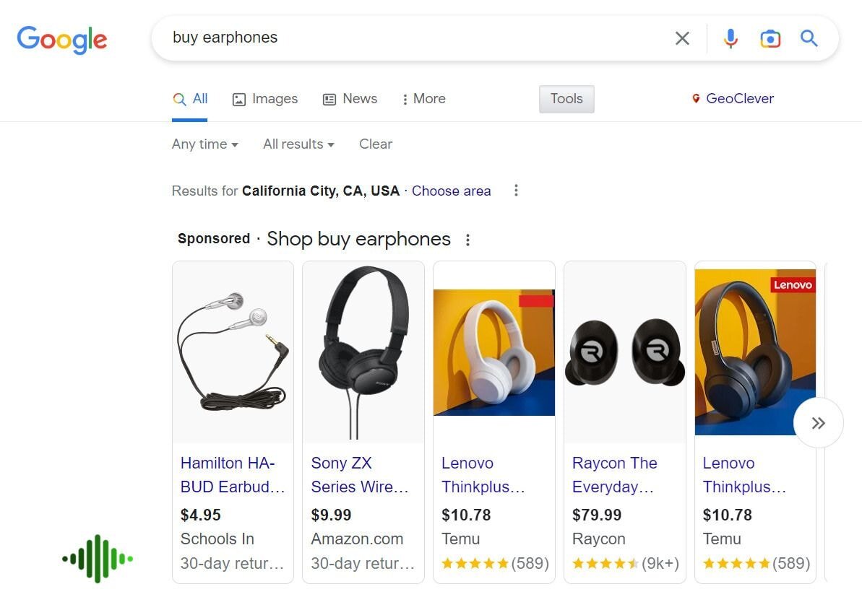Clear the search box with X
The height and width of the screenshot is (597, 862).
[682, 38]
